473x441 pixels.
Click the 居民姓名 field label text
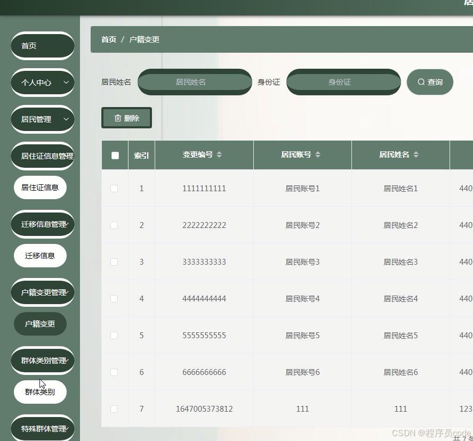click(116, 82)
